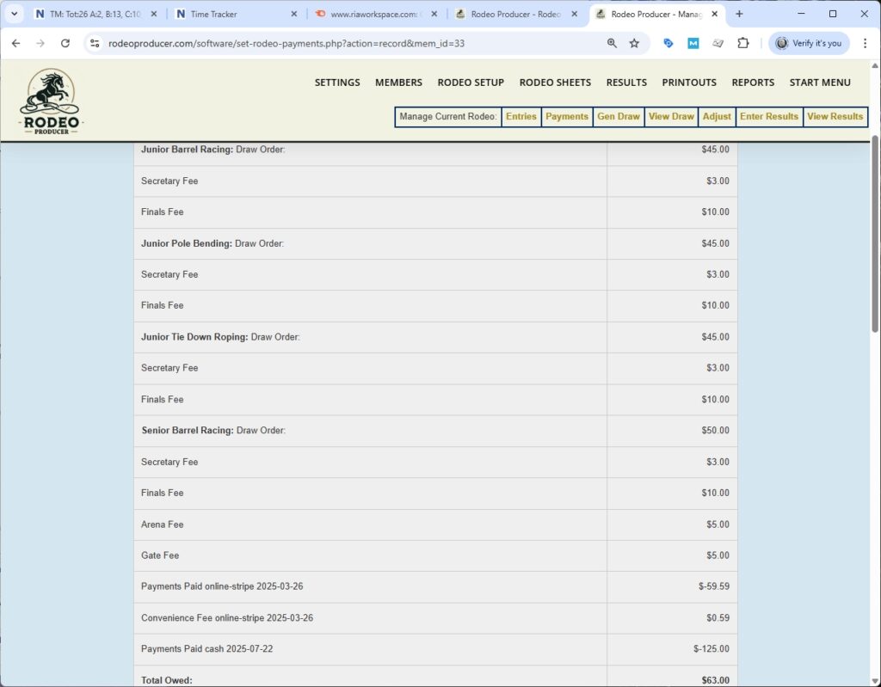Bookmark this page using the star icon
Screen dimensions: 881x687
633,43
